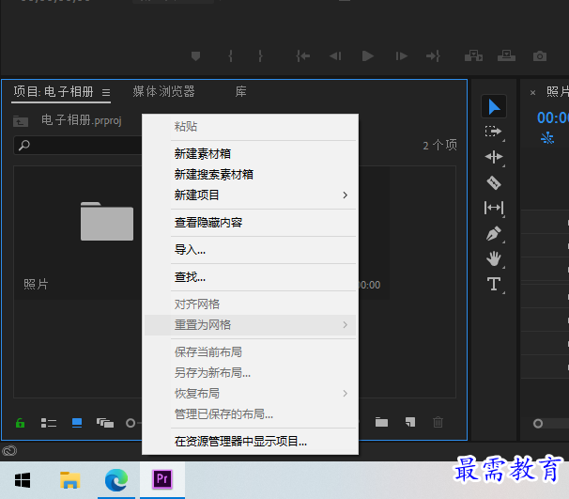The image size is (569, 499).
Task: Click the New Item icon
Action: click(410, 422)
